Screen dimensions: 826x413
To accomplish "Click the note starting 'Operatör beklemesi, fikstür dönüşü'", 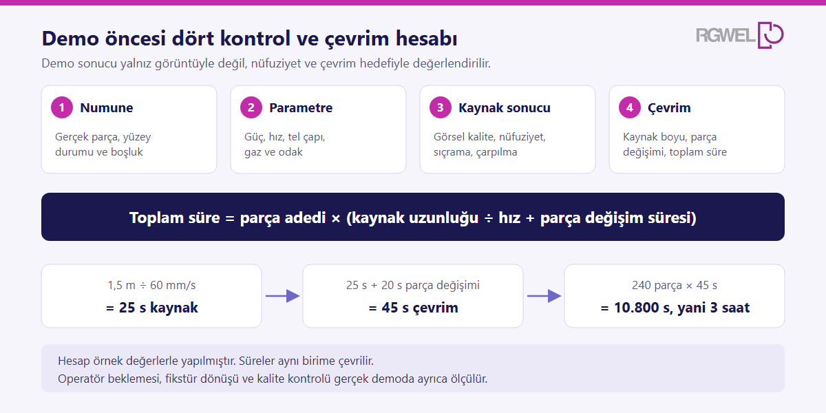I will click(273, 379).
